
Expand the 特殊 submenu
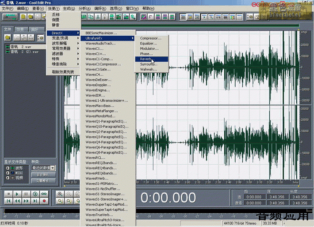click(x=63, y=59)
